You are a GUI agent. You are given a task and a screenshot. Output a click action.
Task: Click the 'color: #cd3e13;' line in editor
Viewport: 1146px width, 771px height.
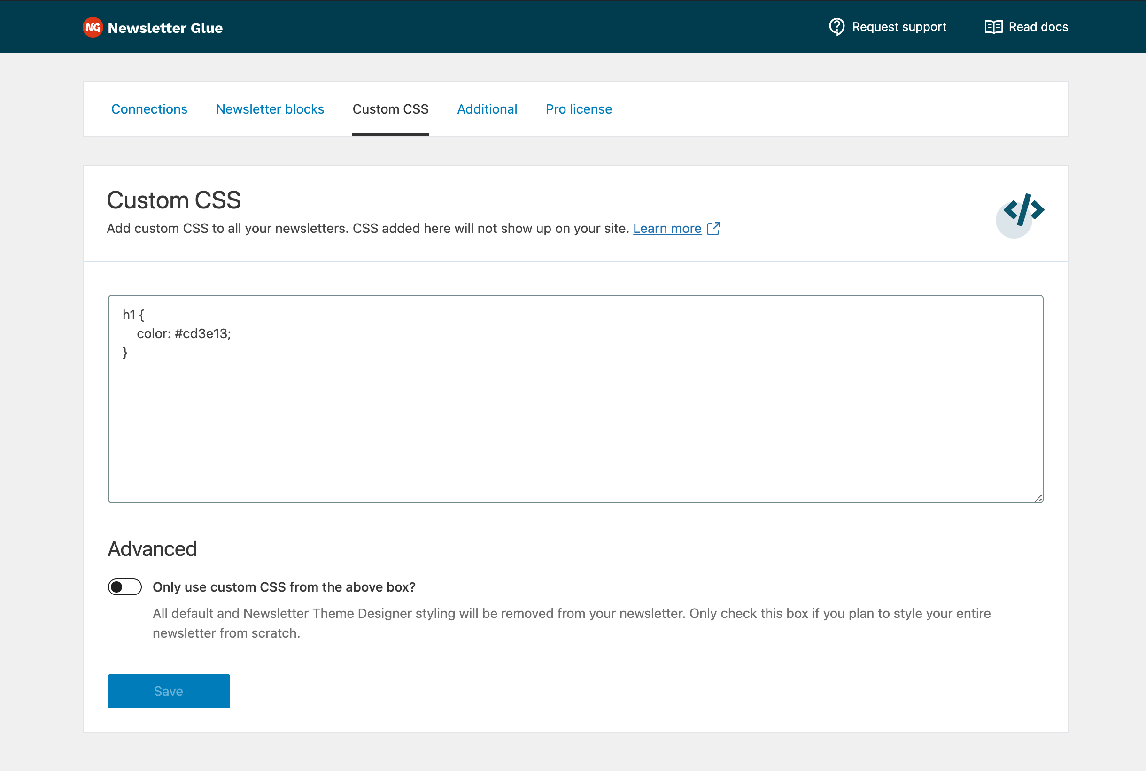pyautogui.click(x=184, y=333)
